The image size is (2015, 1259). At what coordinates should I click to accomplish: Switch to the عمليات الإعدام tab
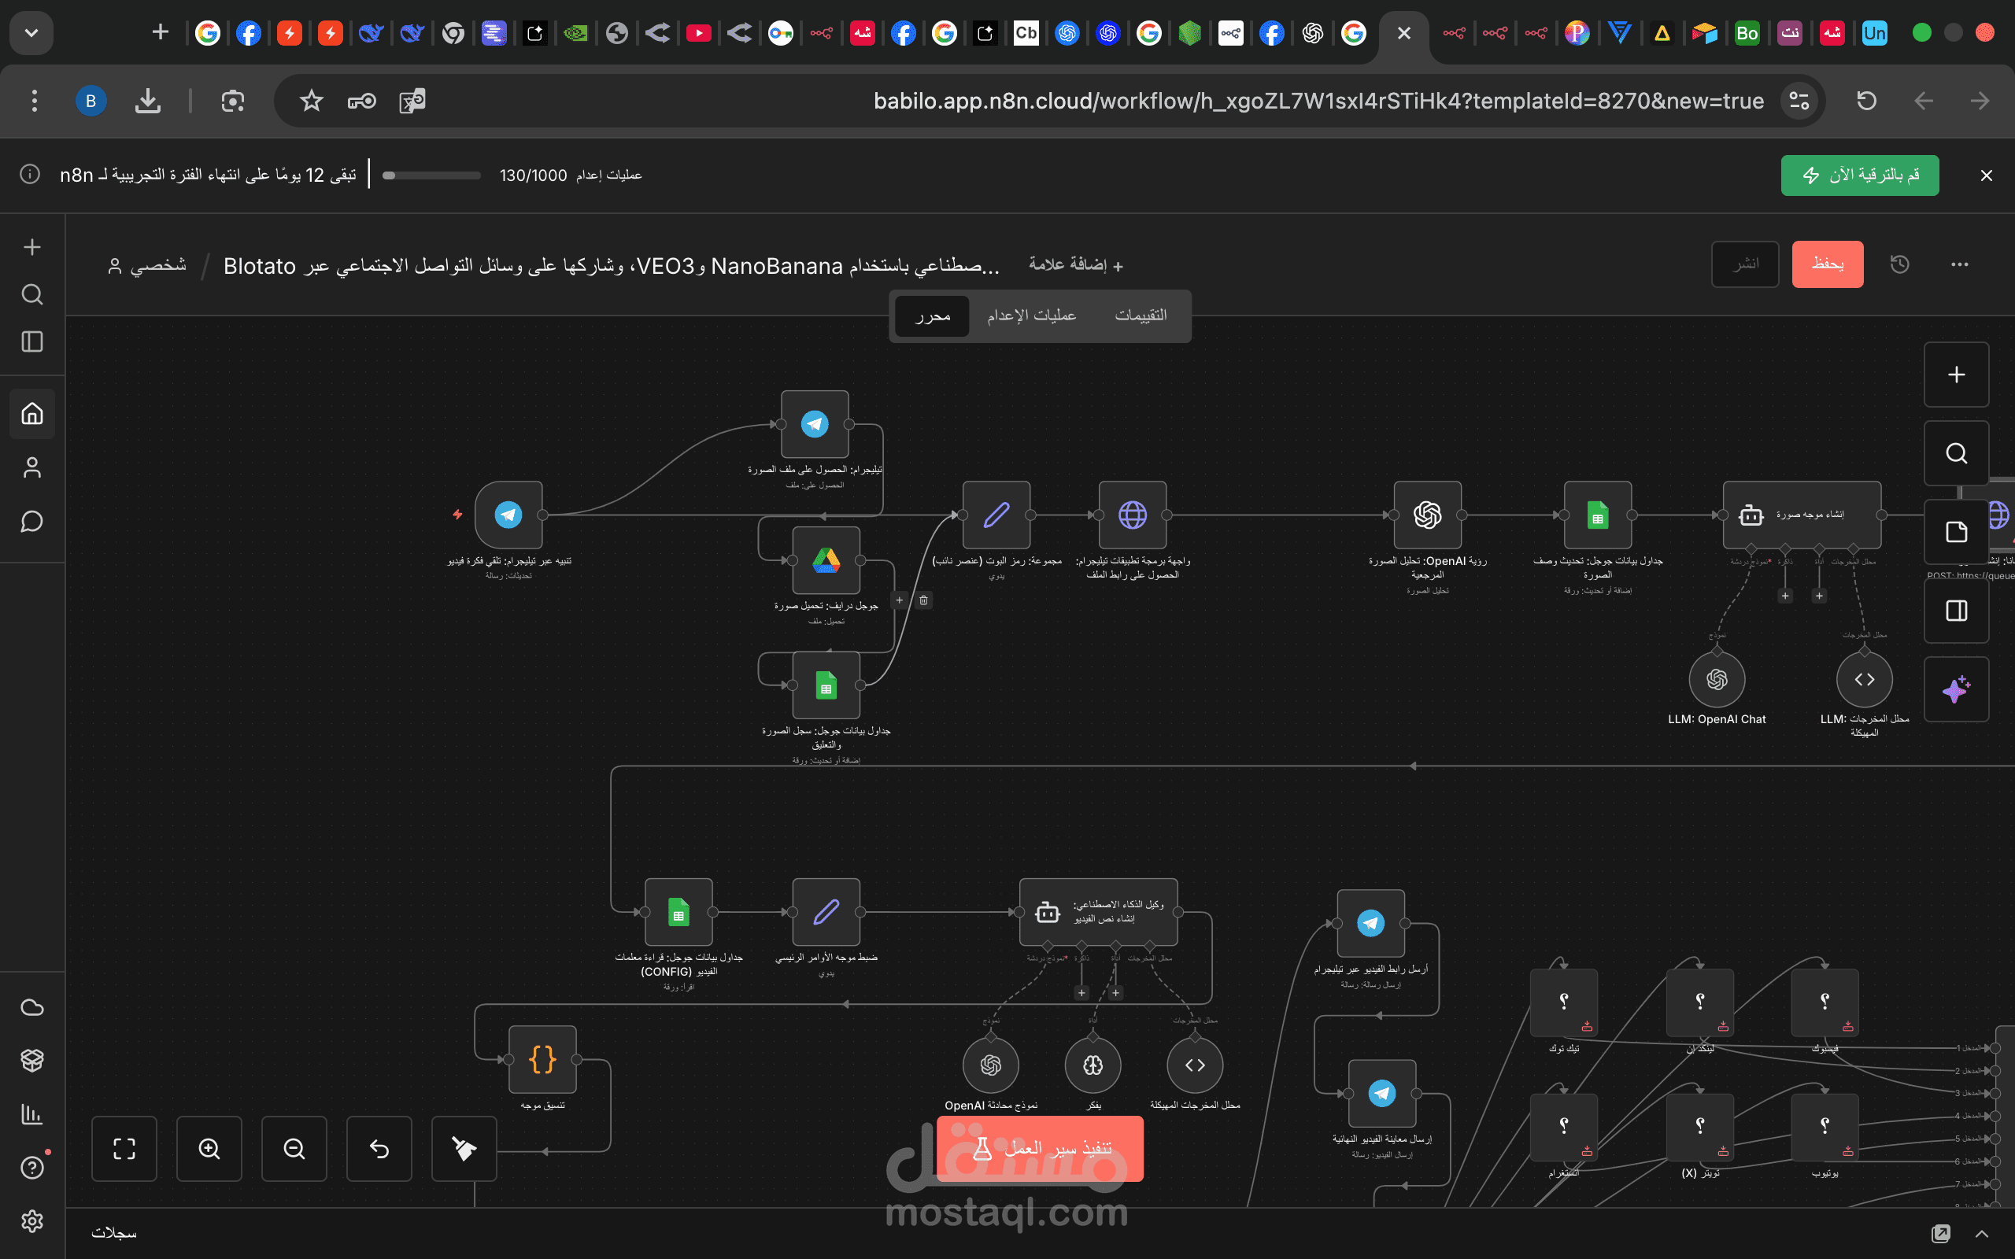tap(1031, 316)
